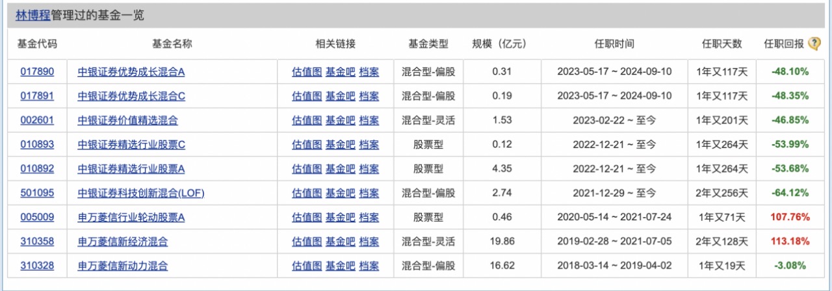
Task: View 估值图 for 申万菱信新动力混合
Action: pos(307,266)
